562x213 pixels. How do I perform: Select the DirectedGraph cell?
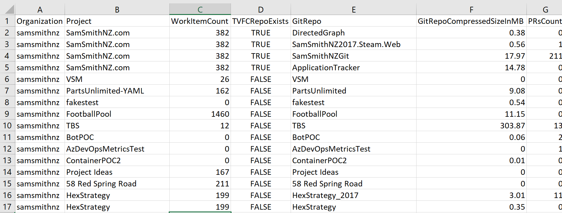click(x=353, y=33)
